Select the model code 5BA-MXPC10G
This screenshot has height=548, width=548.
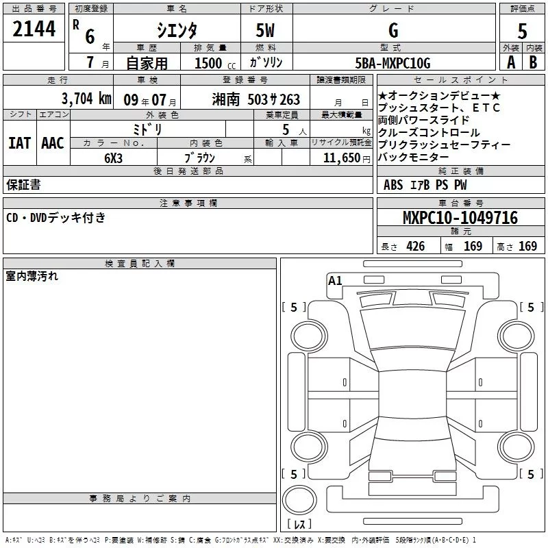click(393, 63)
